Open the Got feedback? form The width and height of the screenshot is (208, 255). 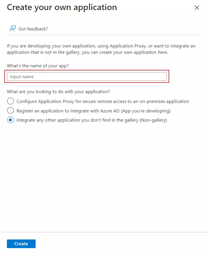[28, 29]
